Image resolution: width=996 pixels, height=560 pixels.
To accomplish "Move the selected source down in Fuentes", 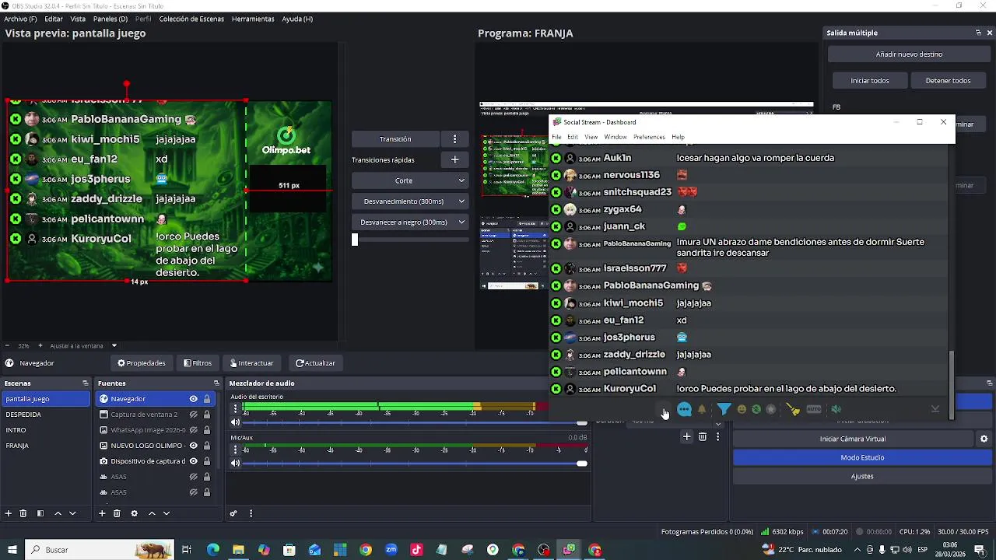I will [167, 513].
